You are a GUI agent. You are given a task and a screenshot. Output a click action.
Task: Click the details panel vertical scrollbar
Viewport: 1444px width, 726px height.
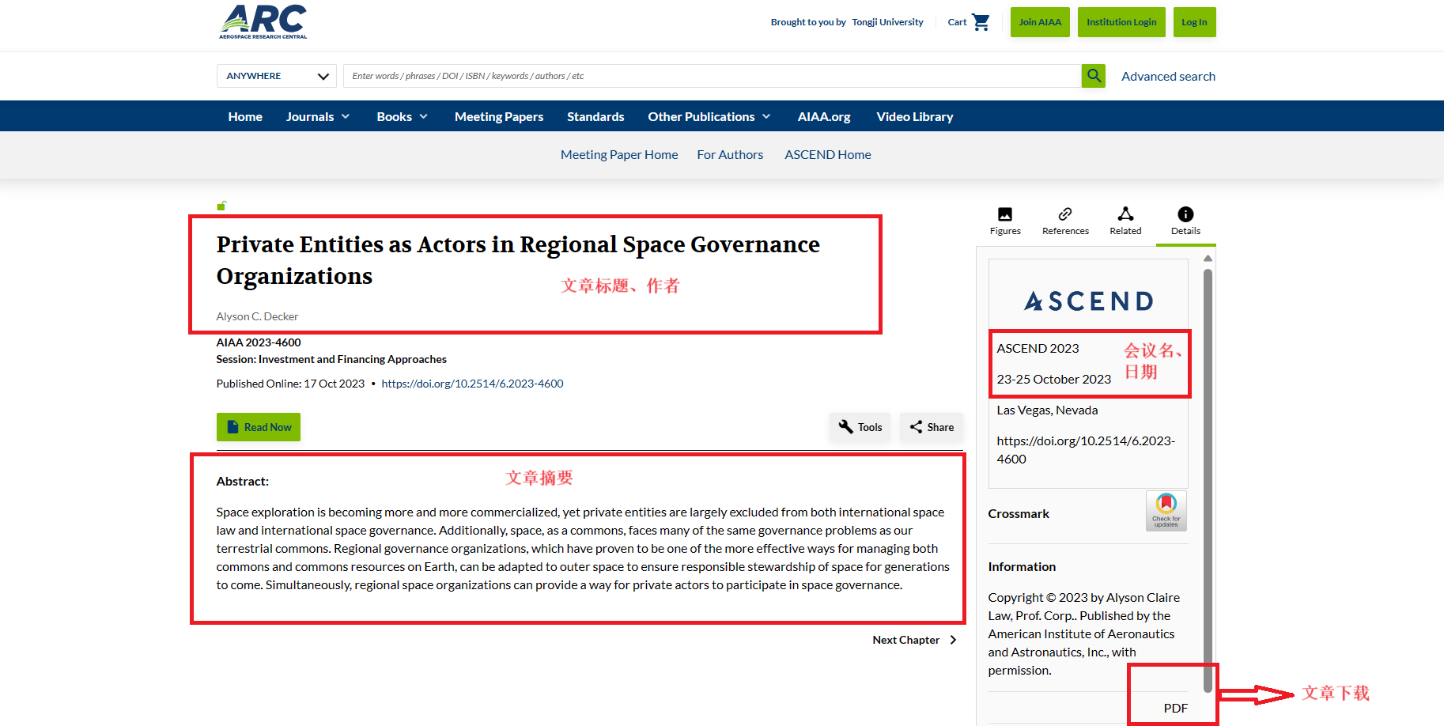[x=1208, y=481]
